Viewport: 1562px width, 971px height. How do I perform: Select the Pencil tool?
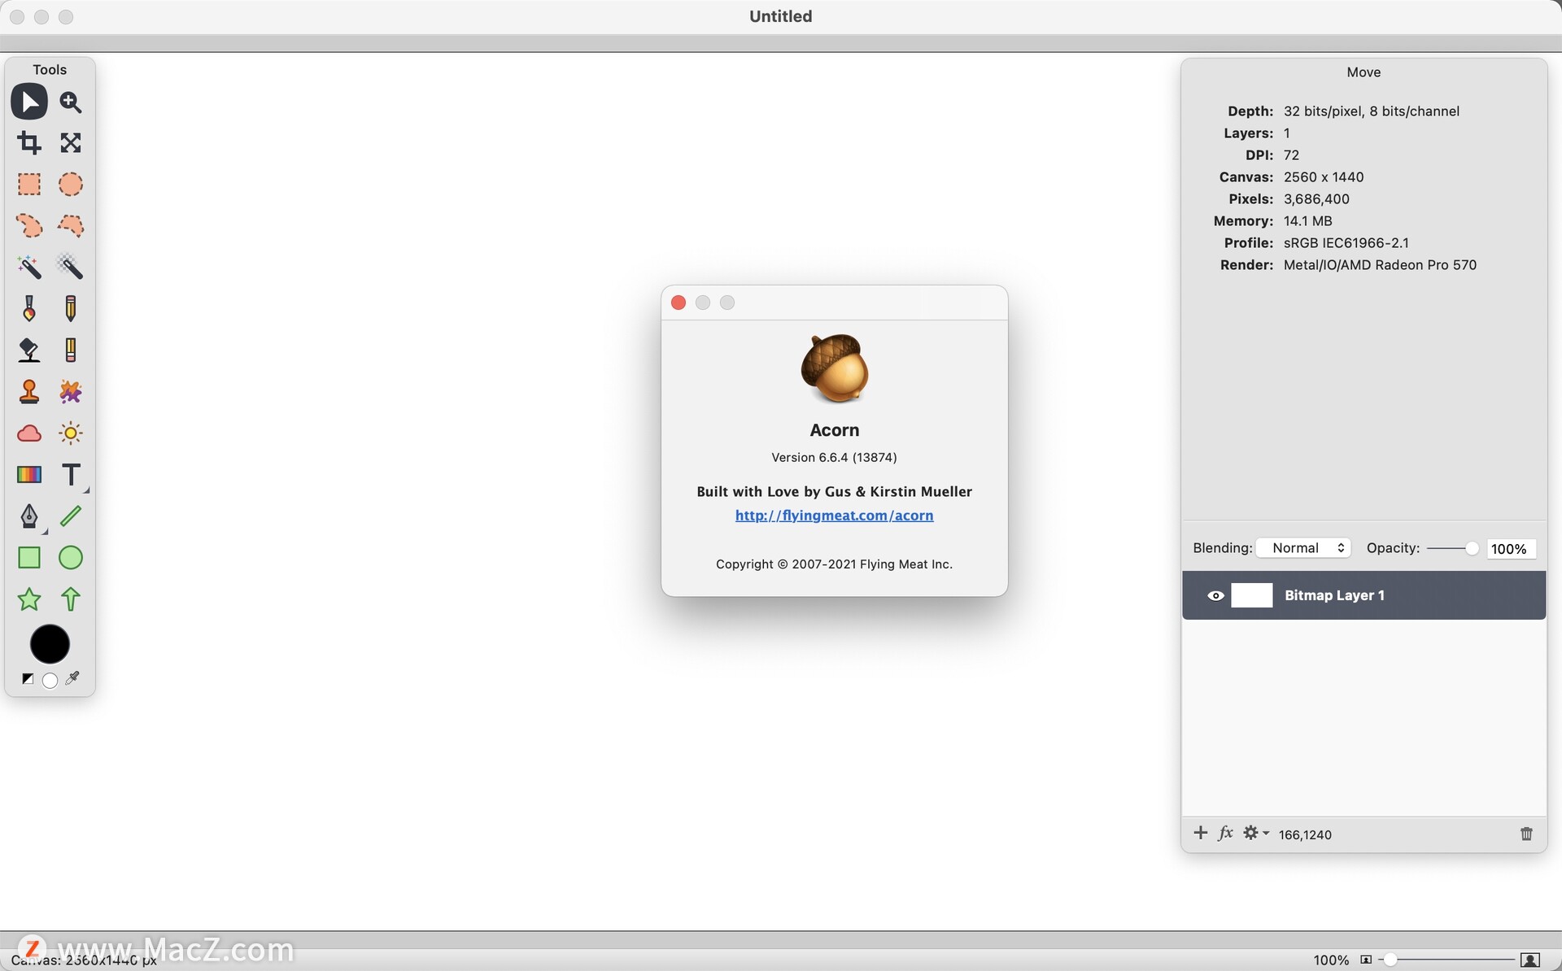(x=71, y=308)
